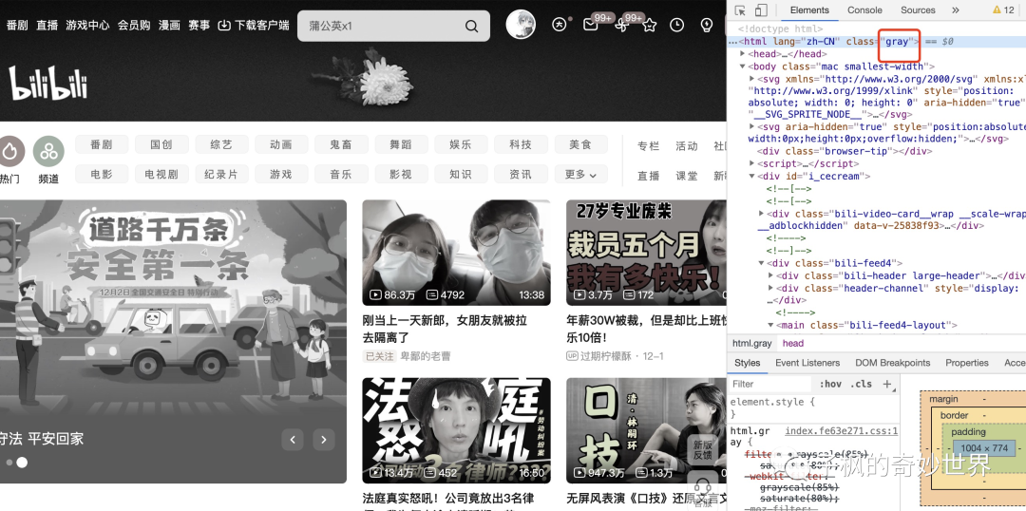1026x511 pixels.
Task: Click the 专栏 link
Action: coord(649,145)
